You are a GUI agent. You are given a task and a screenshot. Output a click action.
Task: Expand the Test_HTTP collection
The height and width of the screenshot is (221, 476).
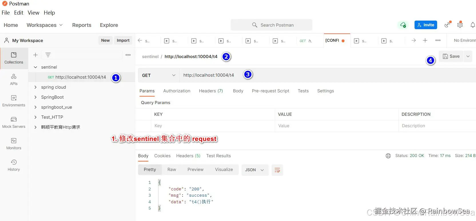click(35, 117)
